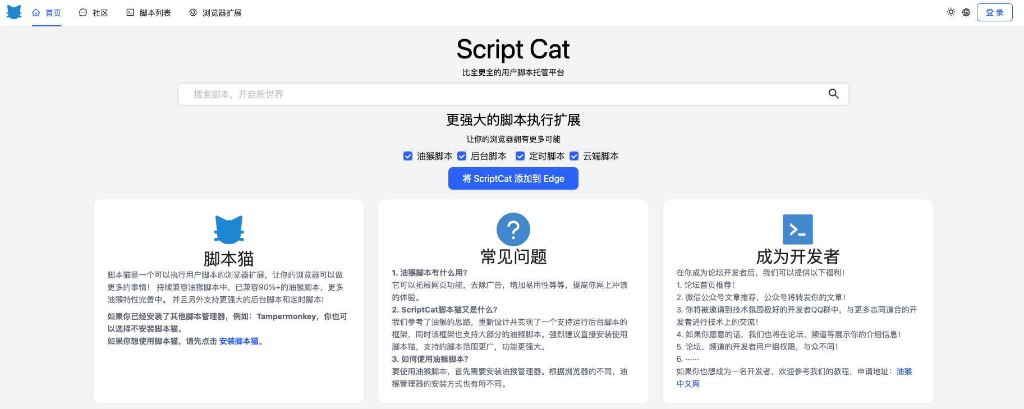Click the 脚本列表 code icon
The height and width of the screenshot is (409, 1024).
tap(130, 12)
